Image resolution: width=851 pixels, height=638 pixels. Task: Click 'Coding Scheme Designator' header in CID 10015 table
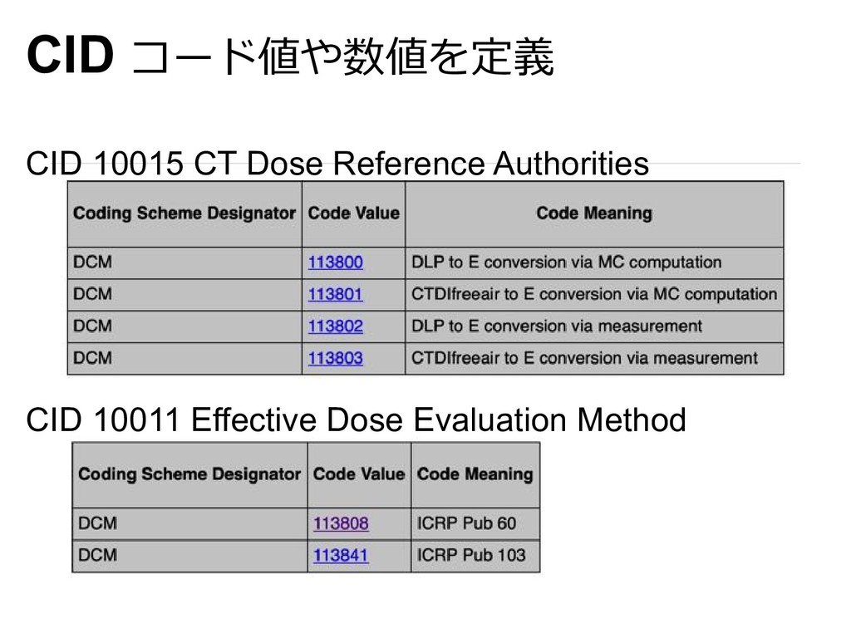point(184,213)
